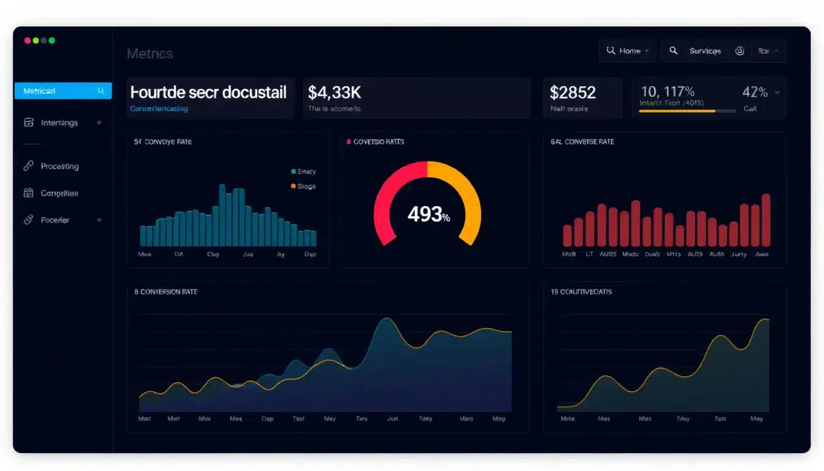
Task: Expand the Internings submenu chevron
Action: 99,122
